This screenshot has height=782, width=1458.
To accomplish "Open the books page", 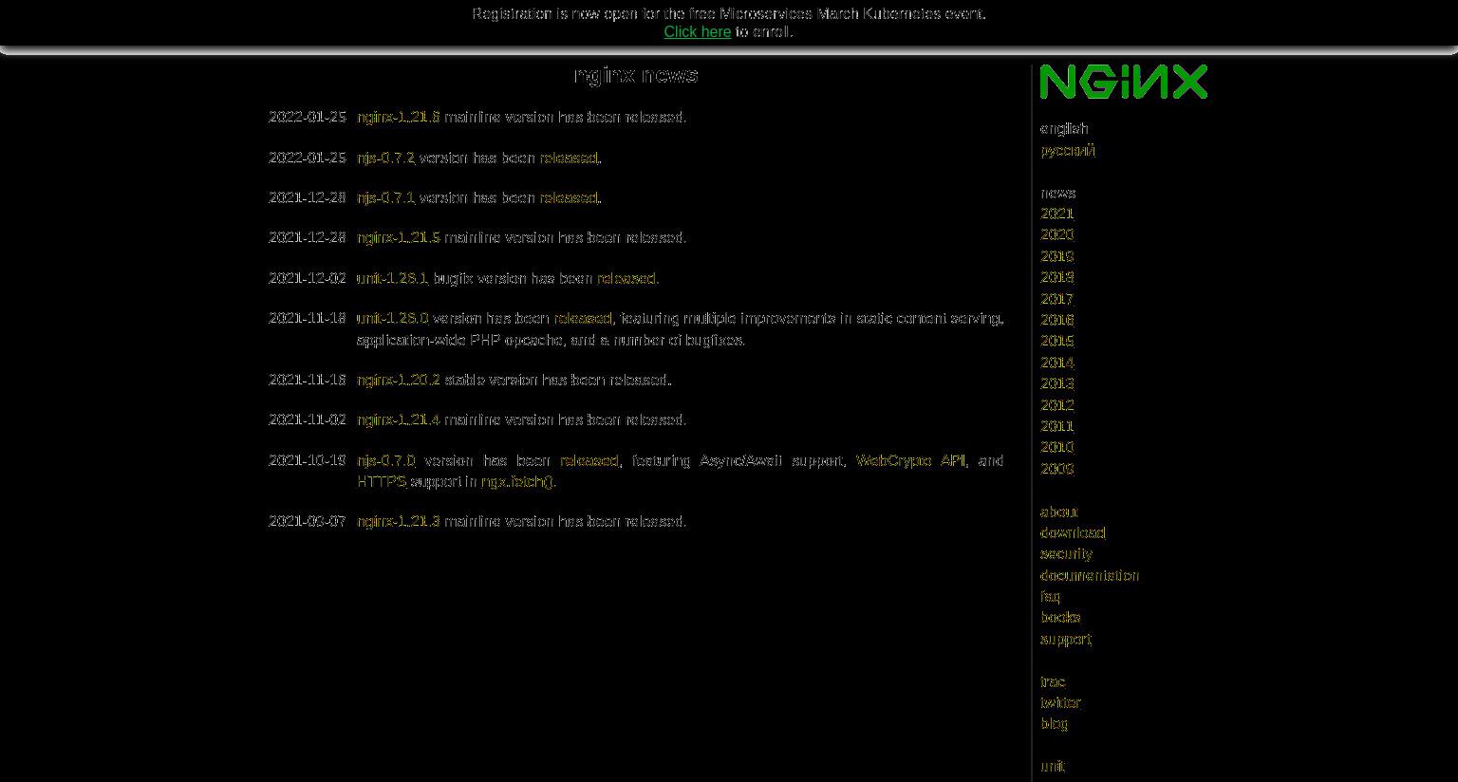I will 1060,617.
